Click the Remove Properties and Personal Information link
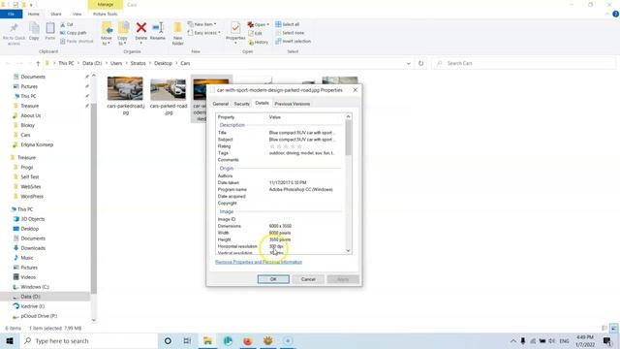This screenshot has width=620, height=349. click(259, 262)
